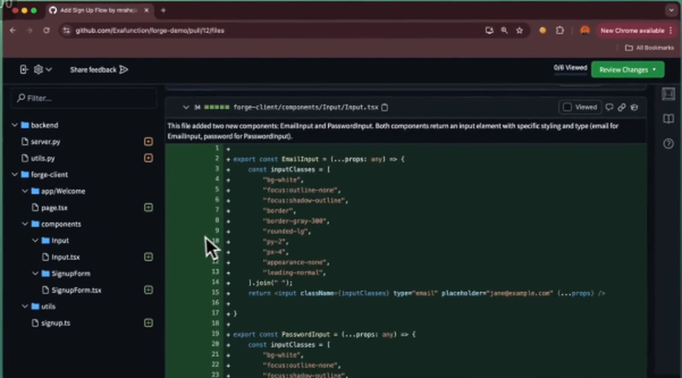This screenshot has width=682, height=378.
Task: Click added badge next to page.tsx
Action: point(148,207)
